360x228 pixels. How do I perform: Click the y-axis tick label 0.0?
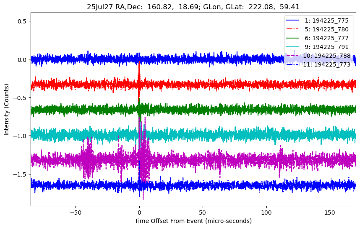point(23,59)
